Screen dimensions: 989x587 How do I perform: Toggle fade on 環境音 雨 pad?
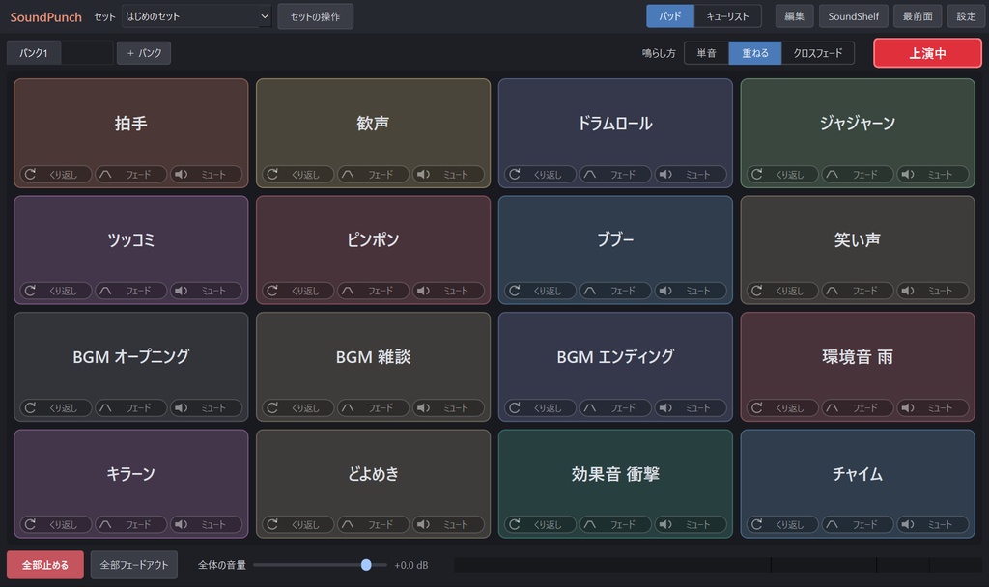[x=858, y=408]
